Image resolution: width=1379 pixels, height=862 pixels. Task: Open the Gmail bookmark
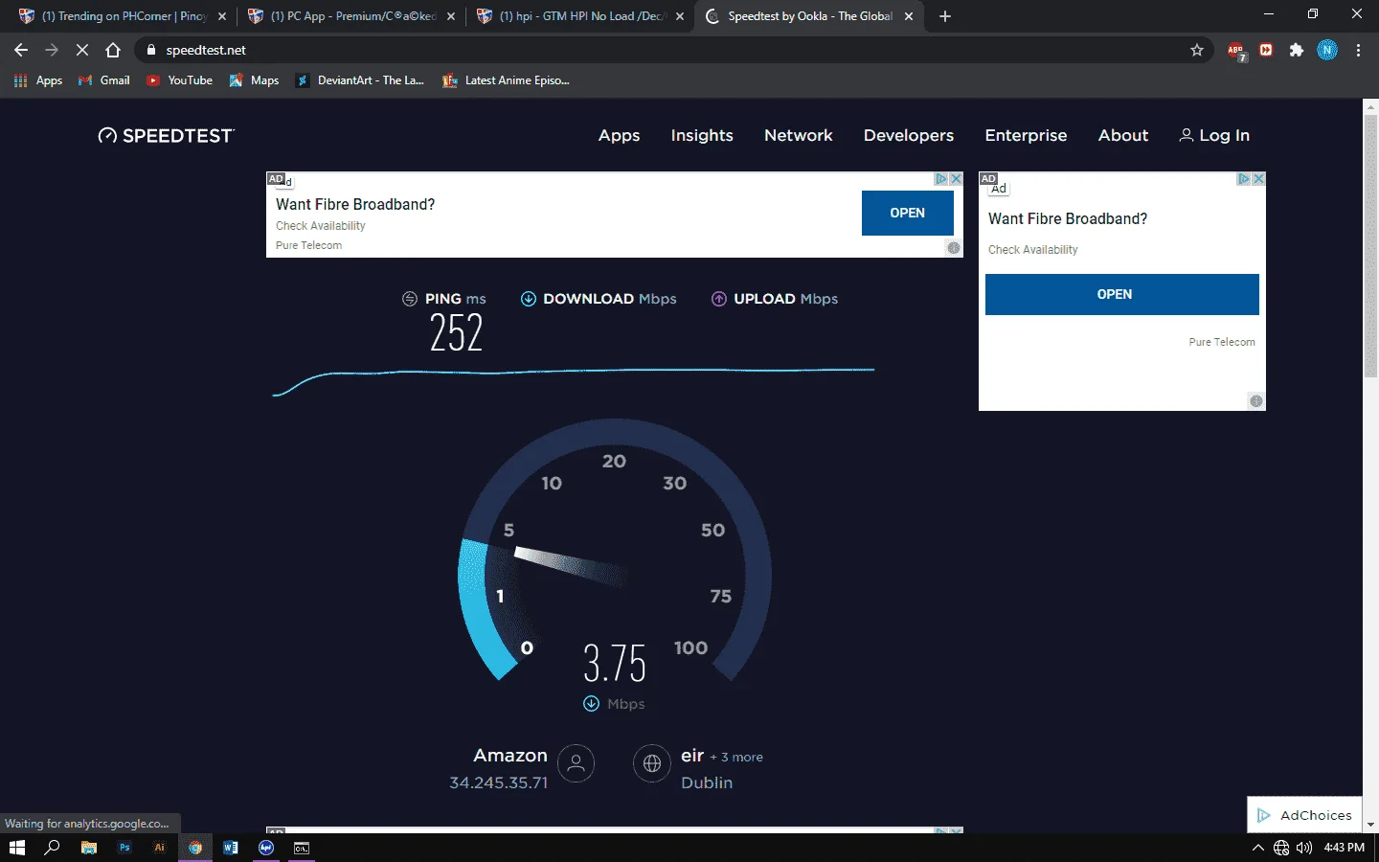pos(104,80)
